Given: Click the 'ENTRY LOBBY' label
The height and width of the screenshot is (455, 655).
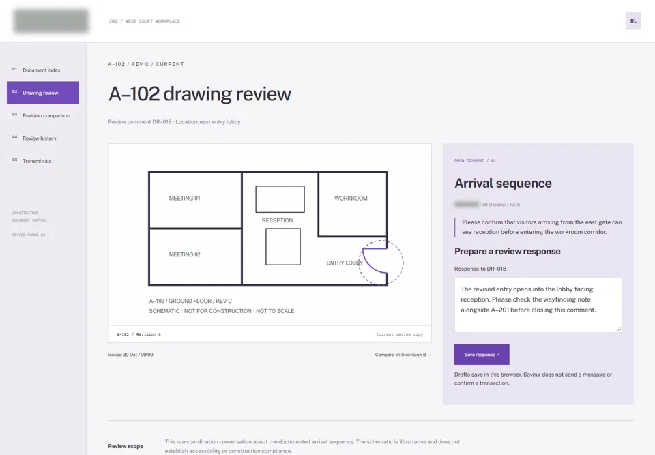Looking at the screenshot, I should [x=345, y=263].
